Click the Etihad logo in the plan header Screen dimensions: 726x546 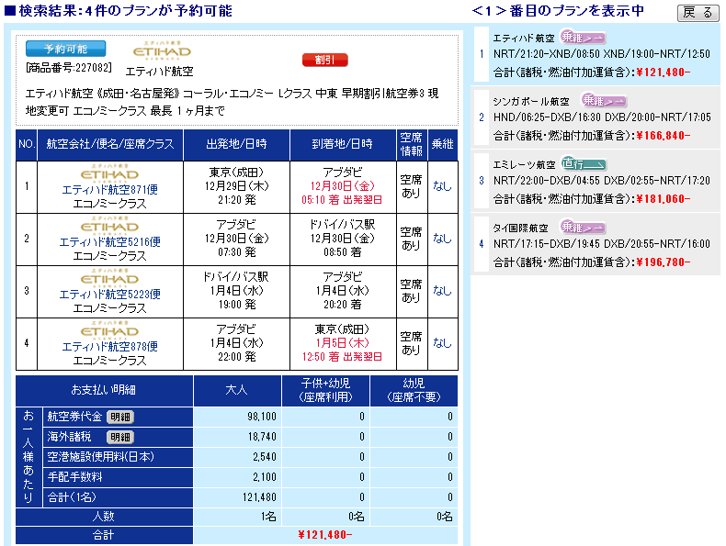162,50
